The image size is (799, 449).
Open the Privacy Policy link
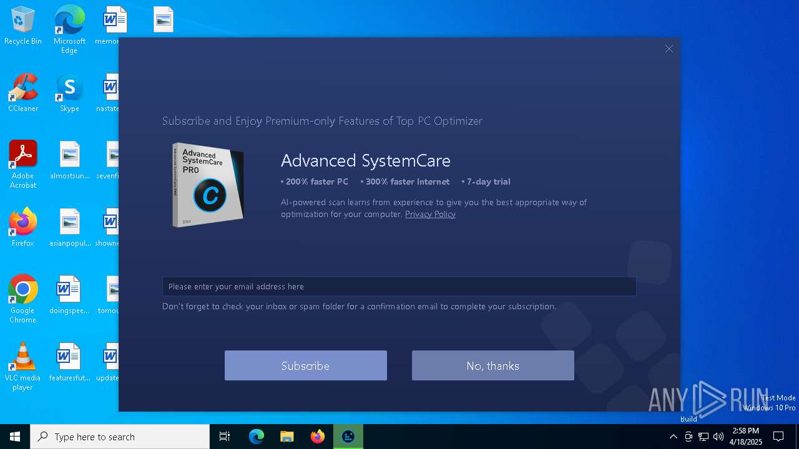pyautogui.click(x=430, y=214)
